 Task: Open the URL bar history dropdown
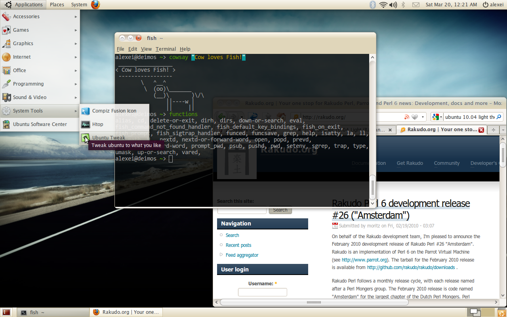click(x=423, y=117)
